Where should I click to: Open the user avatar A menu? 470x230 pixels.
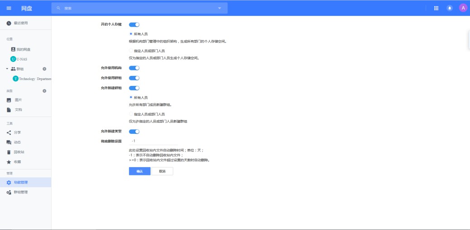463,8
